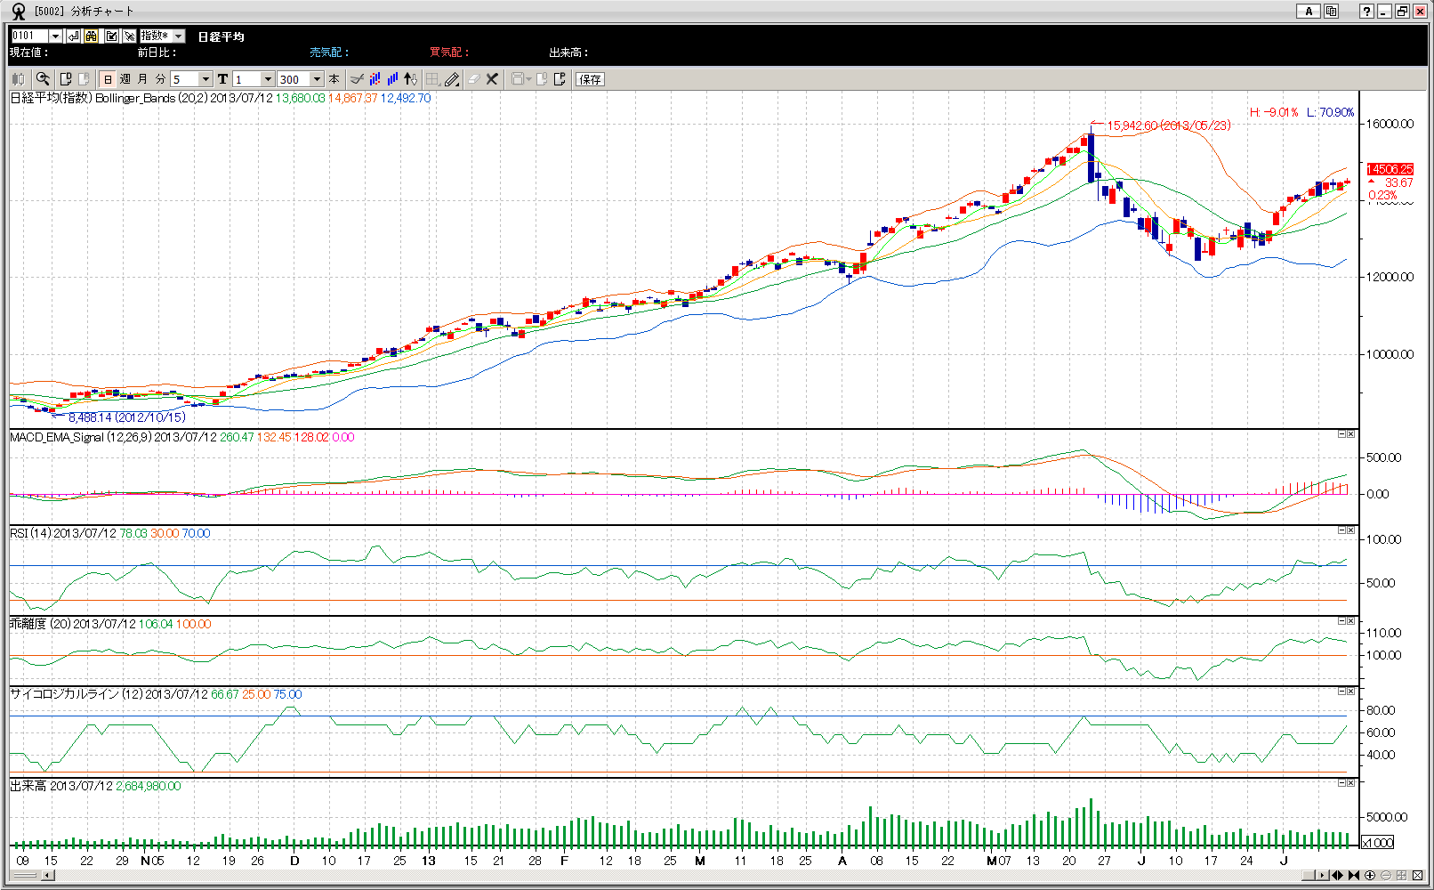Viewport: 1434px width, 890px height.
Task: Click the 保存 save button
Action: coord(590,79)
